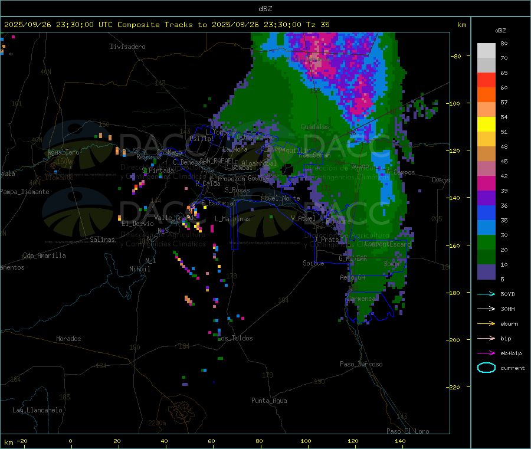Click the pink bip arrow icon
Viewport: 531px width, 449px height.
486,338
